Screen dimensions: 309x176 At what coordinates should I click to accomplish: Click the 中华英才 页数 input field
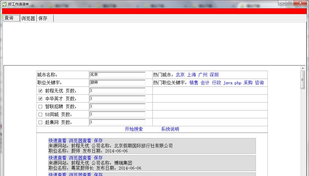[x=117, y=98]
